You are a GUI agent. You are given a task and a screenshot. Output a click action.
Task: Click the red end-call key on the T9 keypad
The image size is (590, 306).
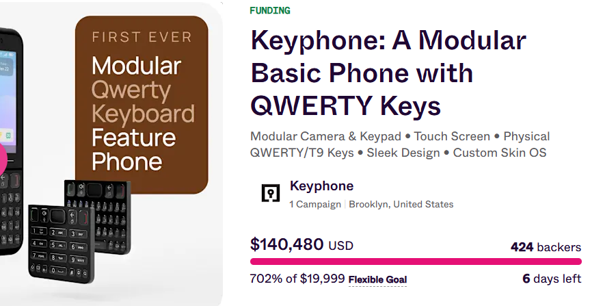tap(84, 218)
